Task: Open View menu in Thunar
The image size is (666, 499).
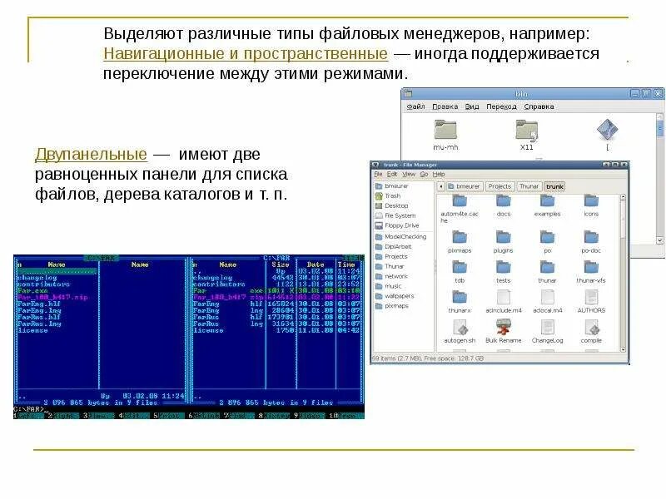Action: 409,175
